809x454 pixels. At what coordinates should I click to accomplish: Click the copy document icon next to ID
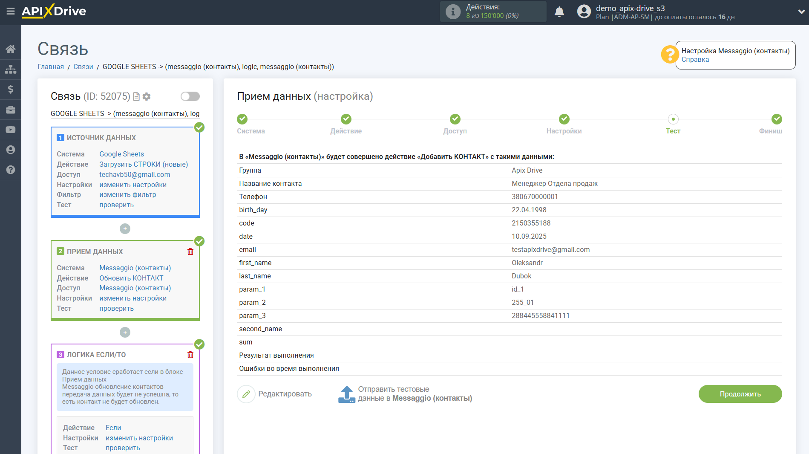[136, 97]
